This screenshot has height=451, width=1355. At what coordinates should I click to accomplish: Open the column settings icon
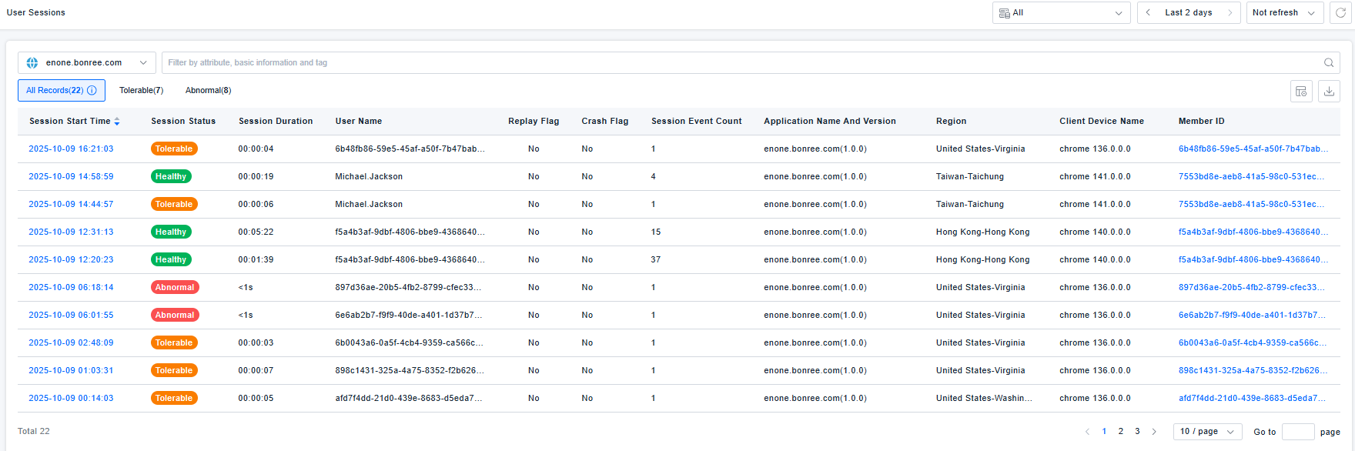point(1301,91)
